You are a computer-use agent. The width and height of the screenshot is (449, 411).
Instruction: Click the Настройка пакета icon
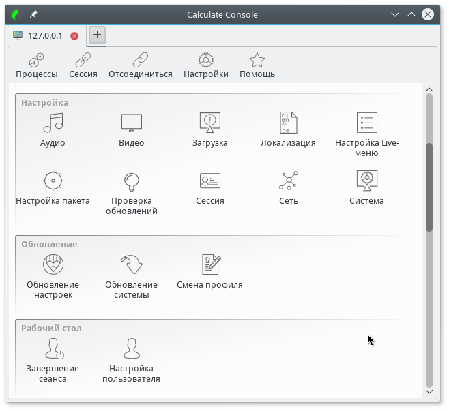click(x=53, y=181)
